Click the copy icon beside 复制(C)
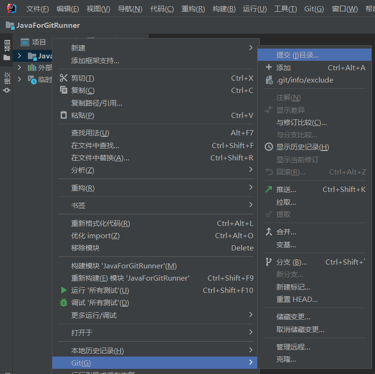The height and width of the screenshot is (374, 375). 63,90
